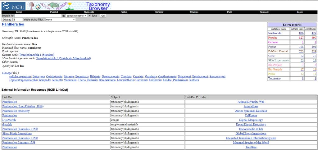Viewport: 318px width, 150px height.
Task: Open the Metazoa lineage link
Action: tap(69, 76)
